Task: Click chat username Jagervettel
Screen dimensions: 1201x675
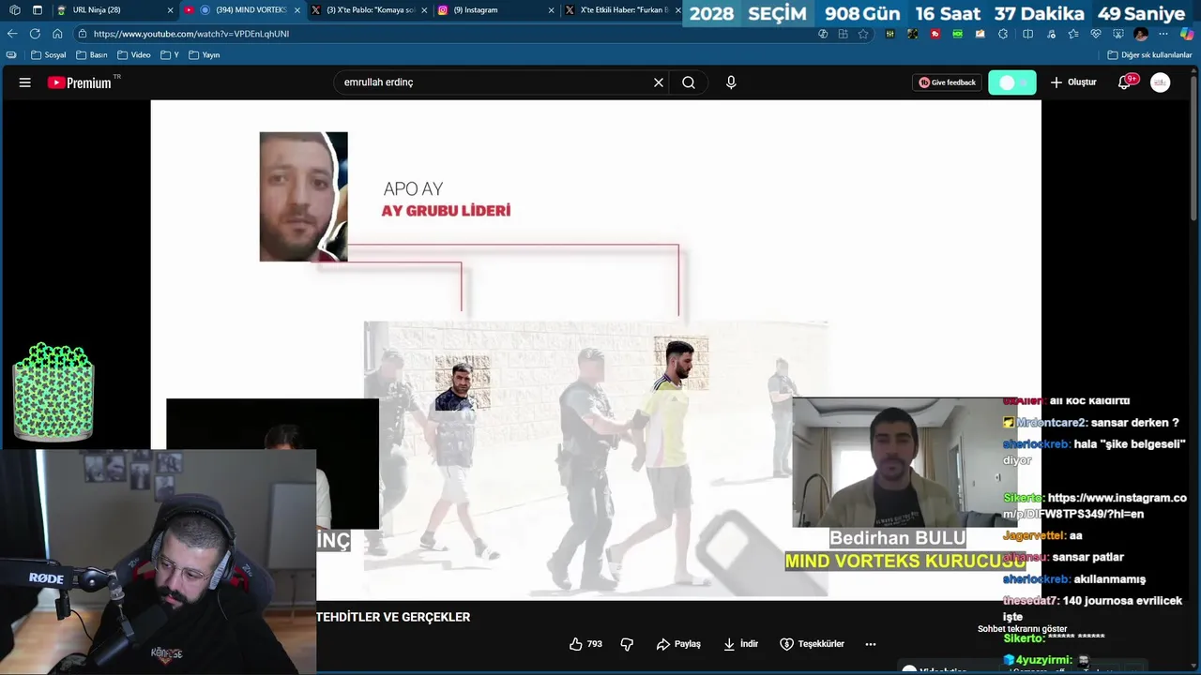Action: click(1034, 535)
